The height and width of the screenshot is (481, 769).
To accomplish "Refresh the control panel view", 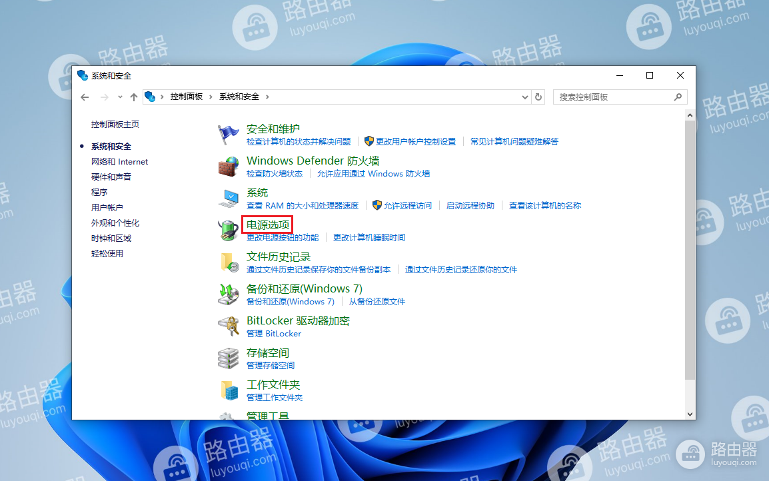I will [x=538, y=97].
